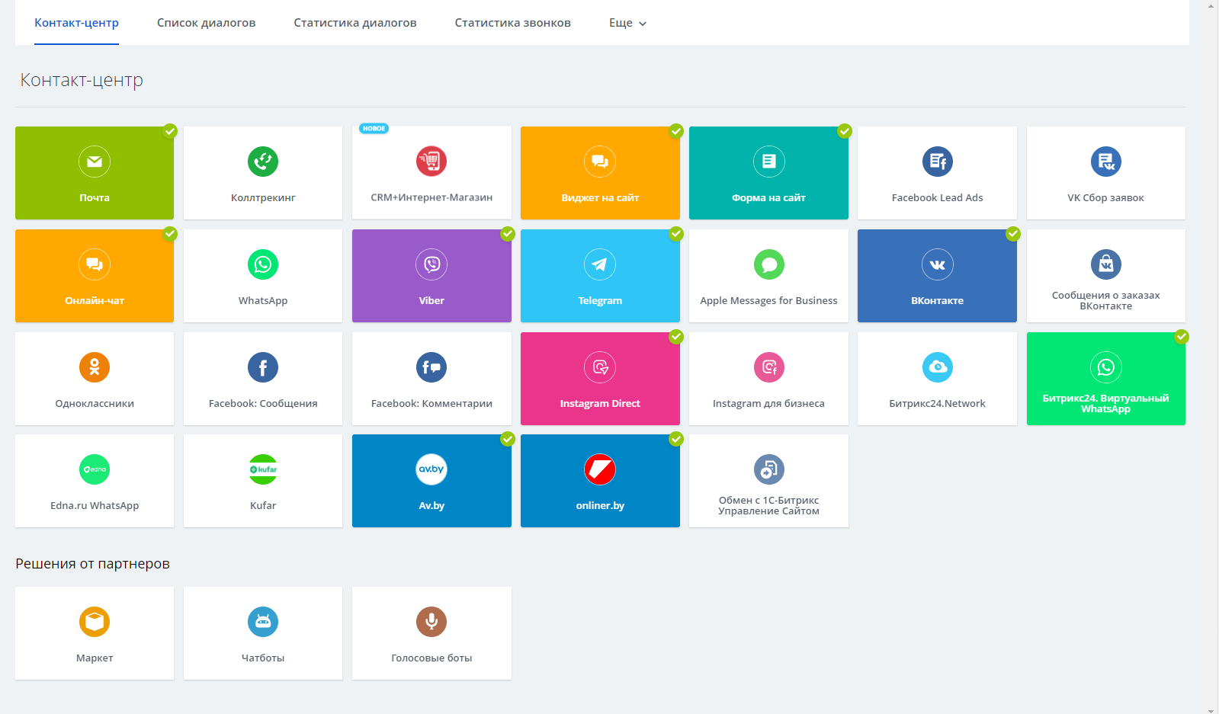Viewport: 1219px width, 714px height.
Task: Click the checkmark badge on Виджет на сайт
Action: pos(676,131)
